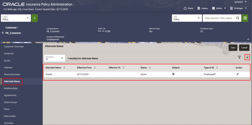252x125 pixels.
Task: Click the Save button
Action: pyautogui.click(x=233, y=48)
